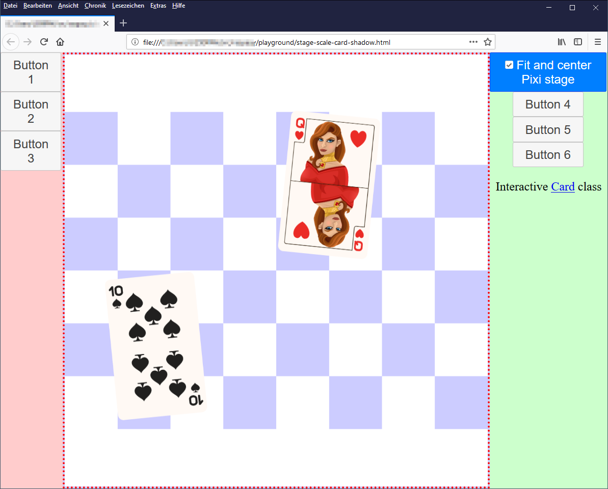Open the Extras menu

click(158, 6)
